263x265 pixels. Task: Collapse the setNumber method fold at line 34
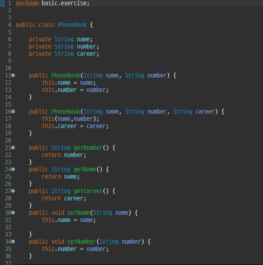click(x=13, y=242)
